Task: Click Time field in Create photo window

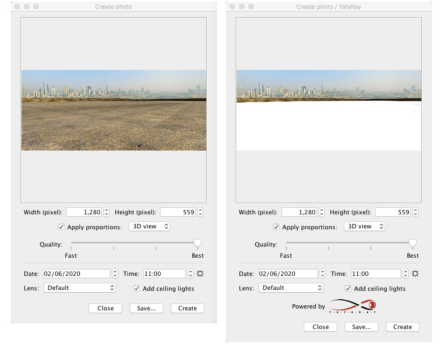Action: 165,274
